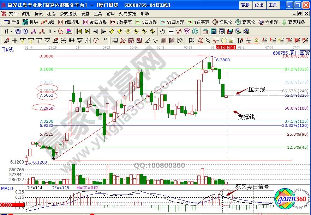311x215 pixels.
Task: Click the 论坛 forum button
Action: coord(259,5)
